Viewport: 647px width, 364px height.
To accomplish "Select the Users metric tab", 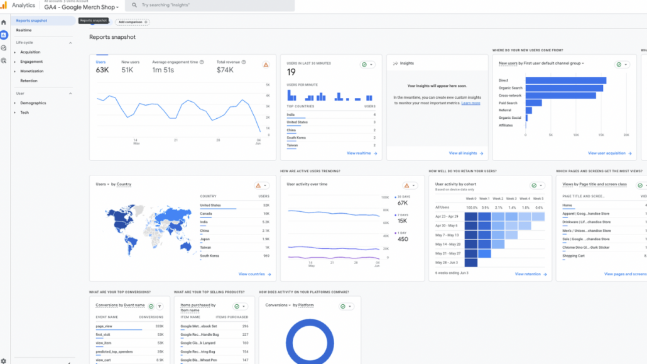I will pyautogui.click(x=102, y=67).
